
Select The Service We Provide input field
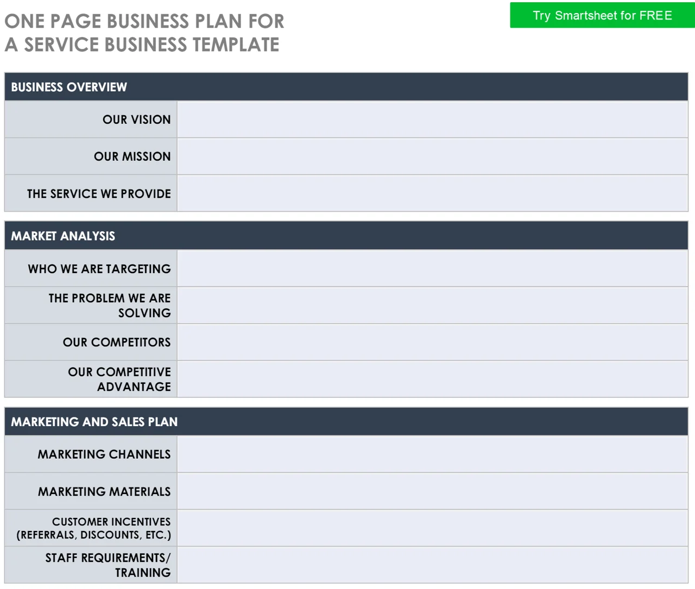[x=432, y=193]
